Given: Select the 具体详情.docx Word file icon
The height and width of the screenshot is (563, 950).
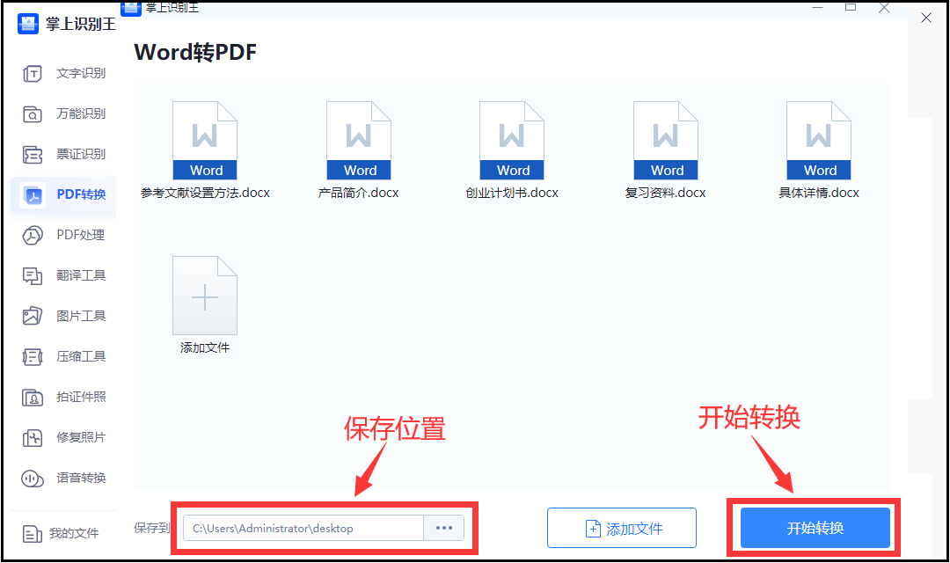Looking at the screenshot, I should (x=819, y=141).
